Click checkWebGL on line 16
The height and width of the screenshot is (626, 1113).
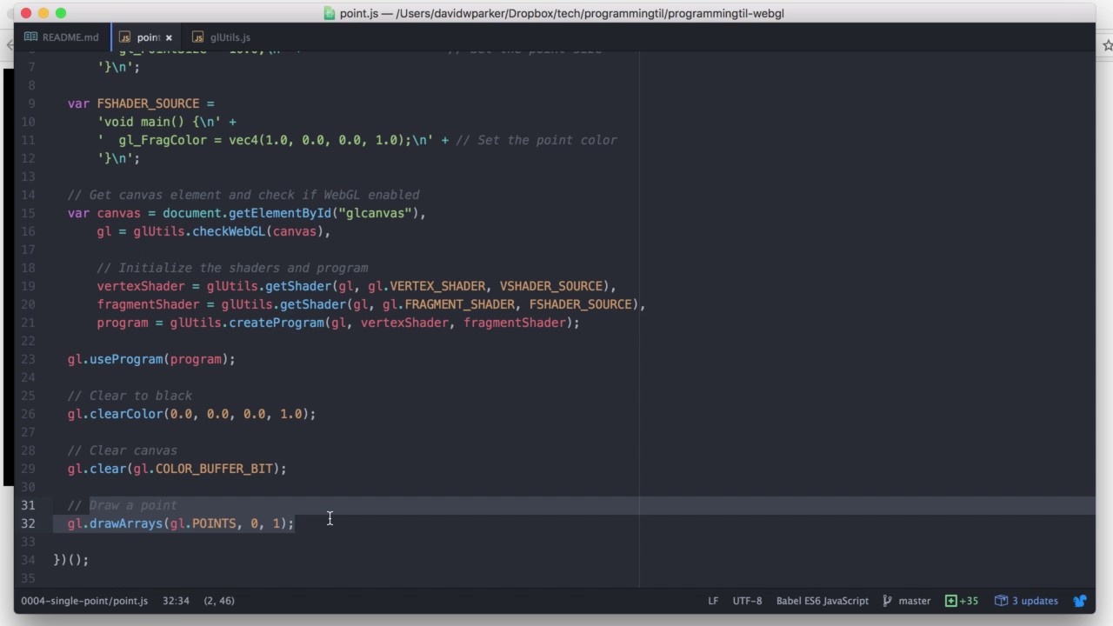229,231
